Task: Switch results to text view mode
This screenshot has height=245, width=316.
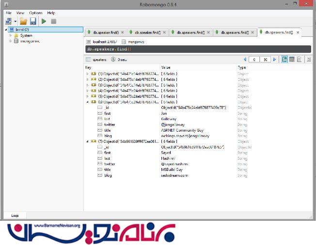Action: point(300,60)
